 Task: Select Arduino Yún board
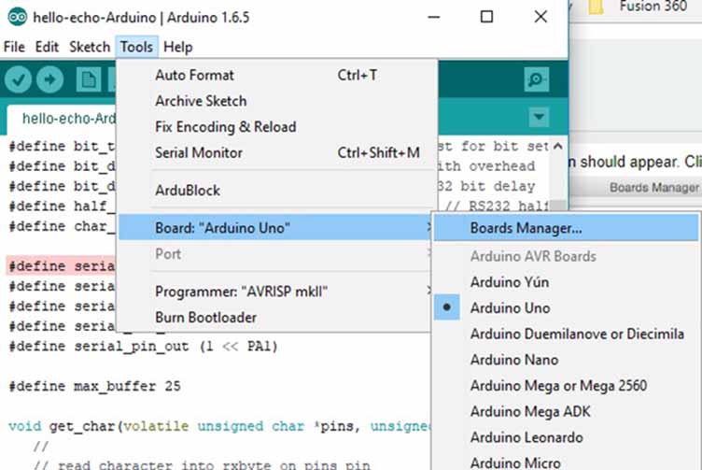[566, 282]
